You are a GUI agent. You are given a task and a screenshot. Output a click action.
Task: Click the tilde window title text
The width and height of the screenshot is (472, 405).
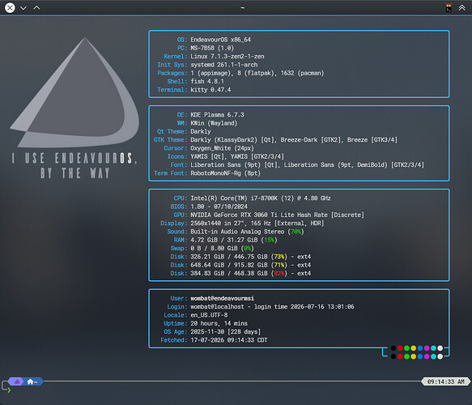[243, 8]
